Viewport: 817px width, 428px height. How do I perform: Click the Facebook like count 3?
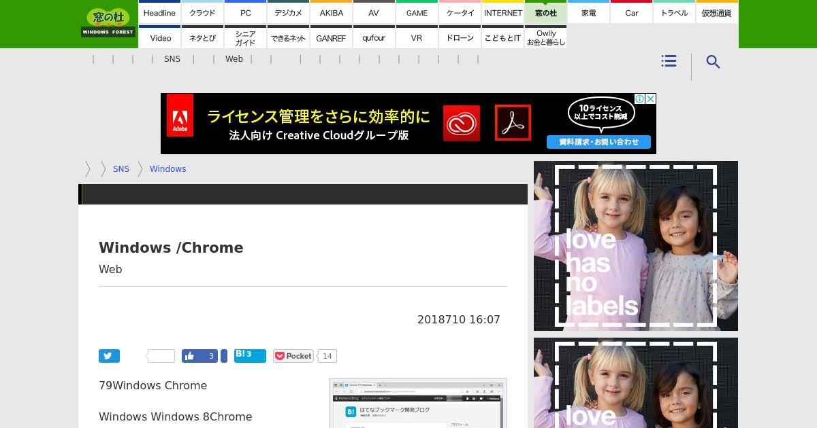[x=211, y=356]
